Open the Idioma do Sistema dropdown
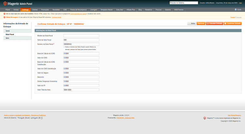The image size is (245, 134). [30, 118]
